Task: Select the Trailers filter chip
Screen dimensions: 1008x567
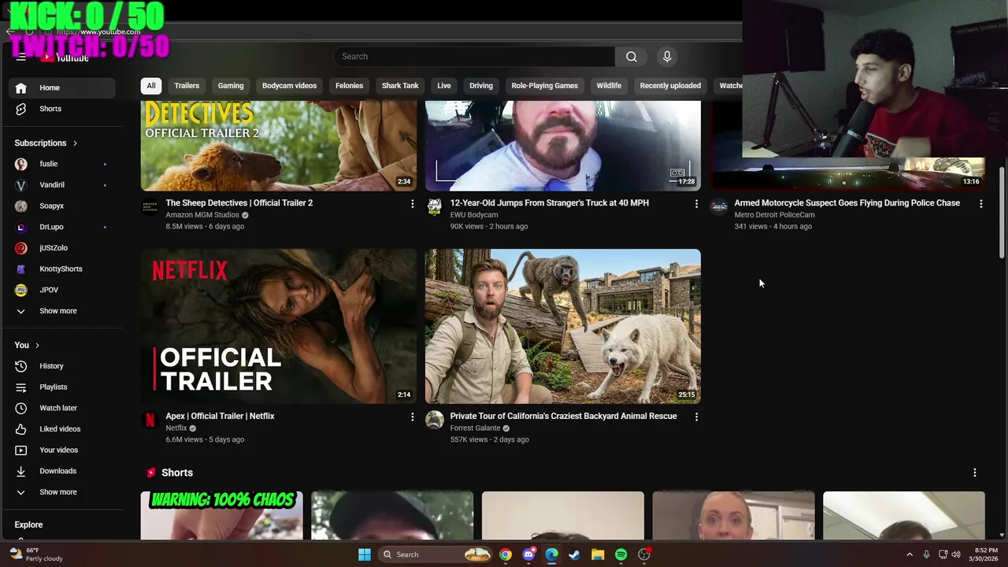Action: tap(187, 86)
